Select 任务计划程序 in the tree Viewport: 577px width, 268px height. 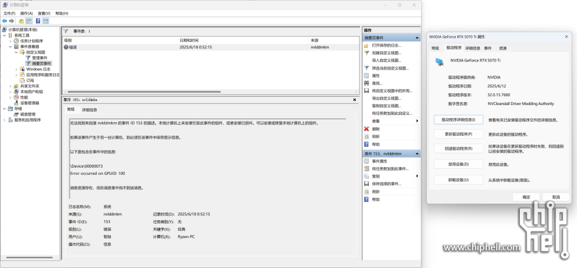click(x=31, y=41)
